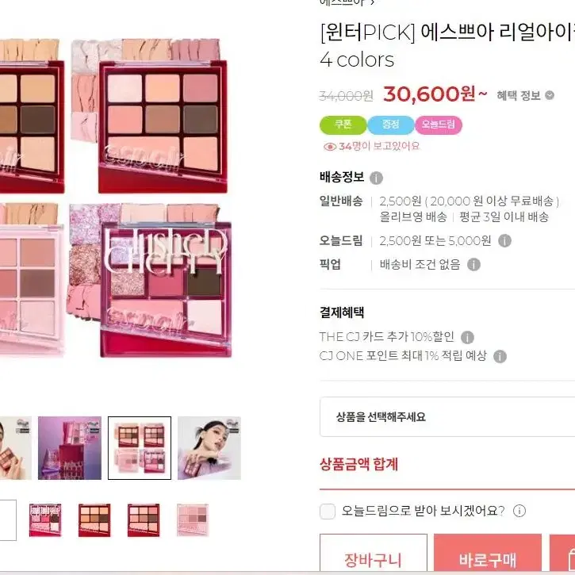Image resolution: width=575 pixels, height=575 pixels.
Task: Open info icon beside 오늘드림 shipping fee
Action: 504,241
